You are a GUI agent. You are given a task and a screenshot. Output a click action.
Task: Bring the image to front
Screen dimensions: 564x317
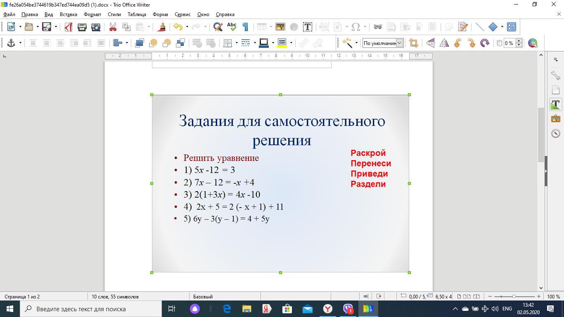tap(139, 43)
